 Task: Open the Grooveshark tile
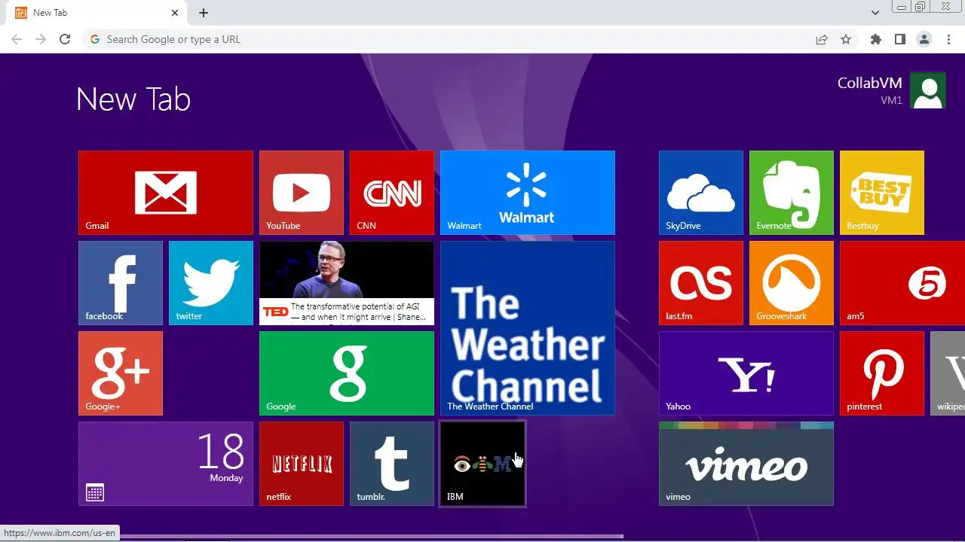(x=792, y=283)
